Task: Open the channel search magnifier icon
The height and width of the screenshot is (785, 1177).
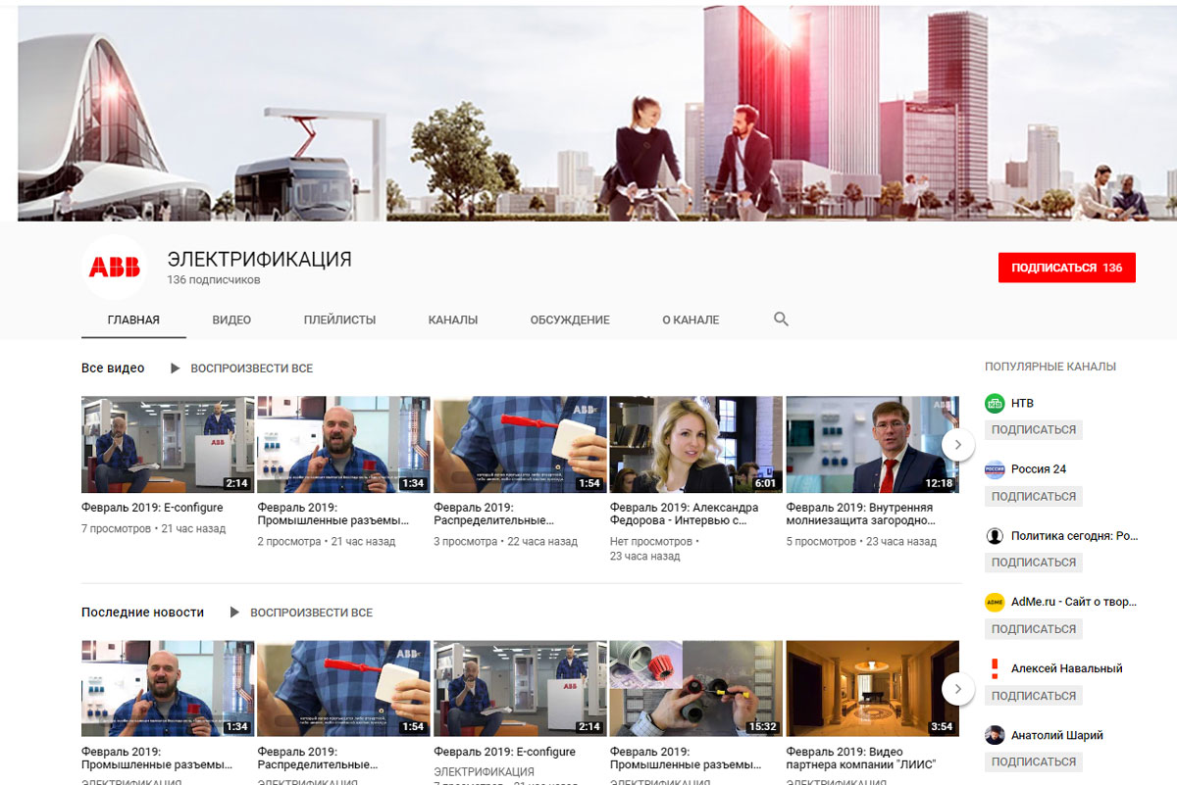Action: pos(781,319)
